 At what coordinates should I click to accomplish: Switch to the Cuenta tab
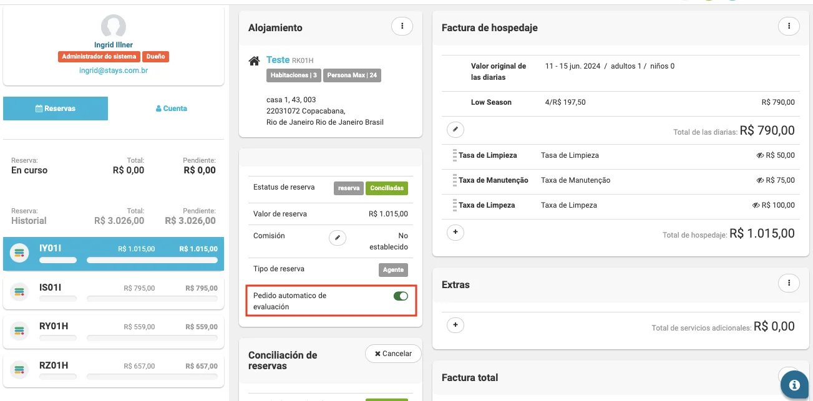coord(171,109)
